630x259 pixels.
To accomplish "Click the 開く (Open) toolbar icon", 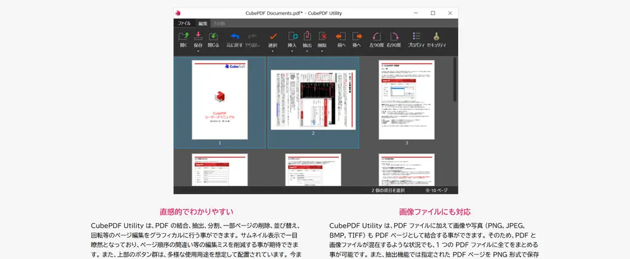I will tap(183, 36).
